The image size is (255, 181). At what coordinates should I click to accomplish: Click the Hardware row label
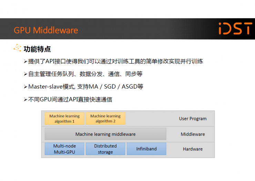click(193, 149)
